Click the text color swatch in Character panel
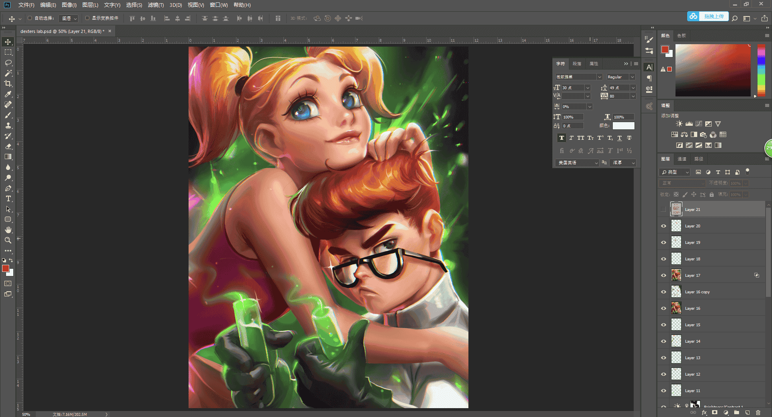This screenshot has width=772, height=417. [x=623, y=126]
